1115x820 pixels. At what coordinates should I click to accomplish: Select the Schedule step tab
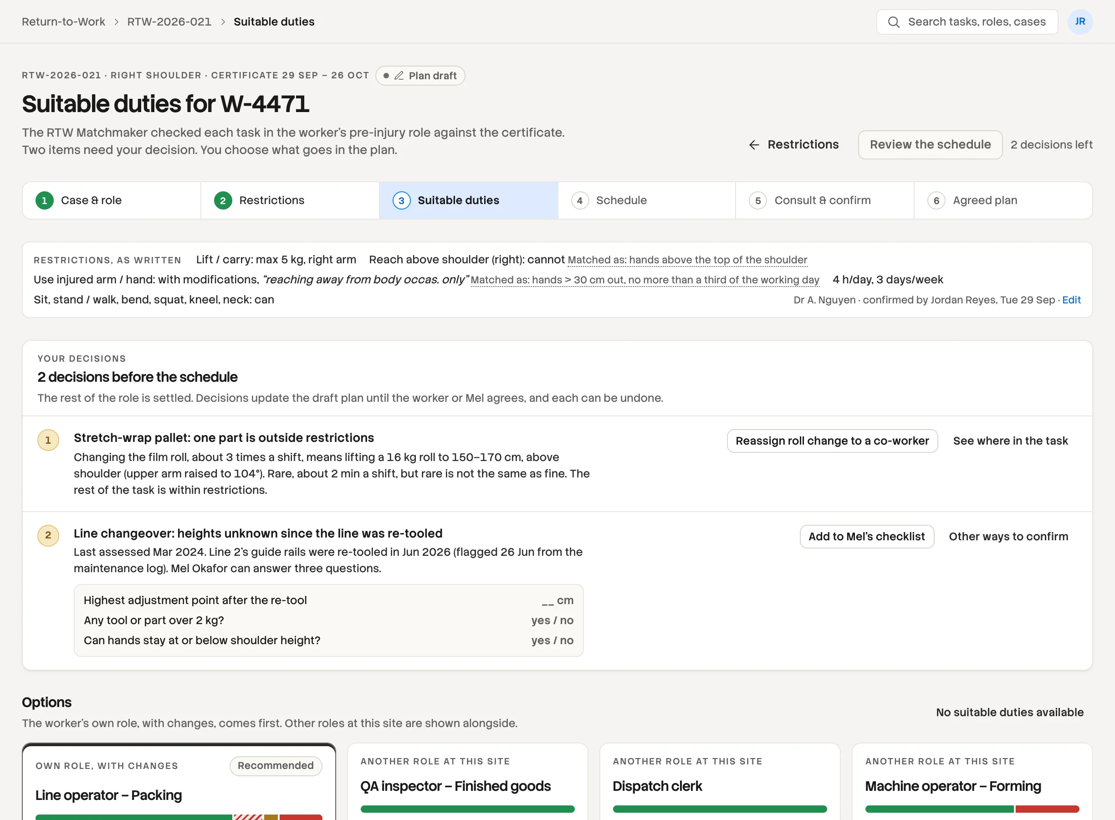(647, 200)
